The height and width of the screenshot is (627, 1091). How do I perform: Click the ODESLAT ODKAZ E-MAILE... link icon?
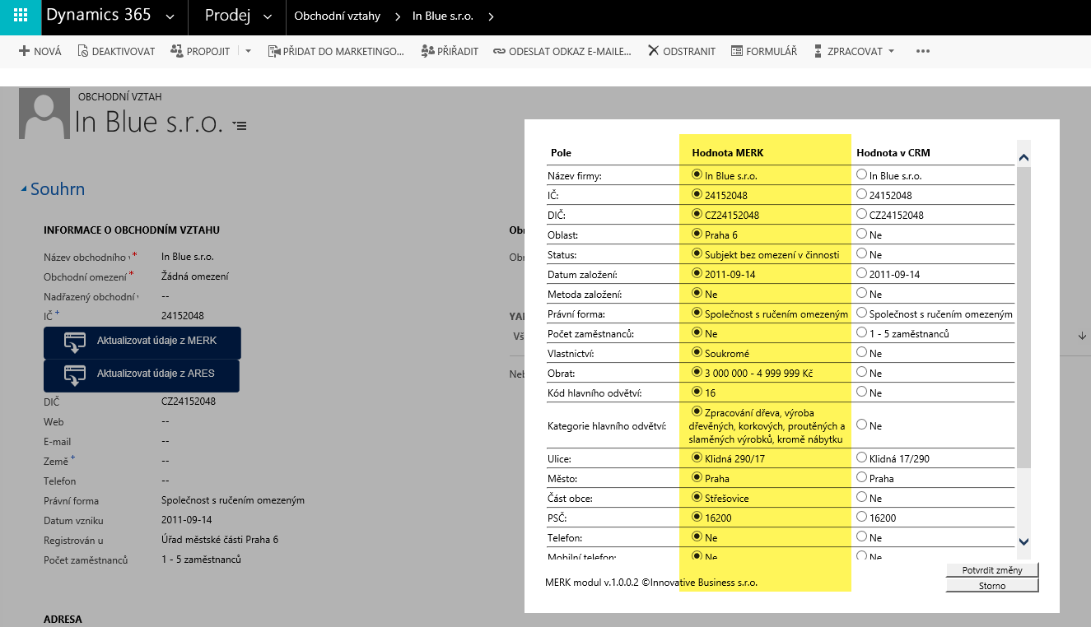tap(499, 51)
